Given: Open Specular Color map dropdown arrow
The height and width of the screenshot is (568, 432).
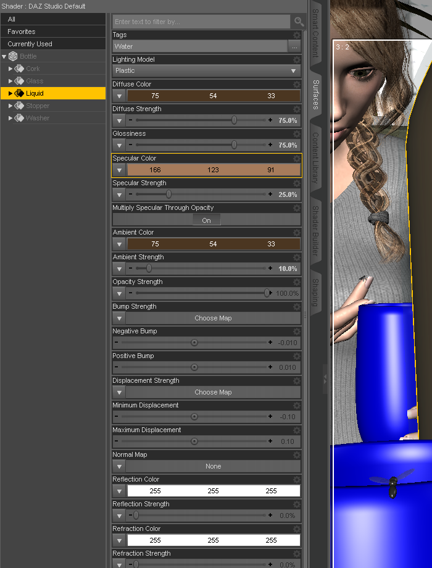Looking at the screenshot, I should coord(119,170).
